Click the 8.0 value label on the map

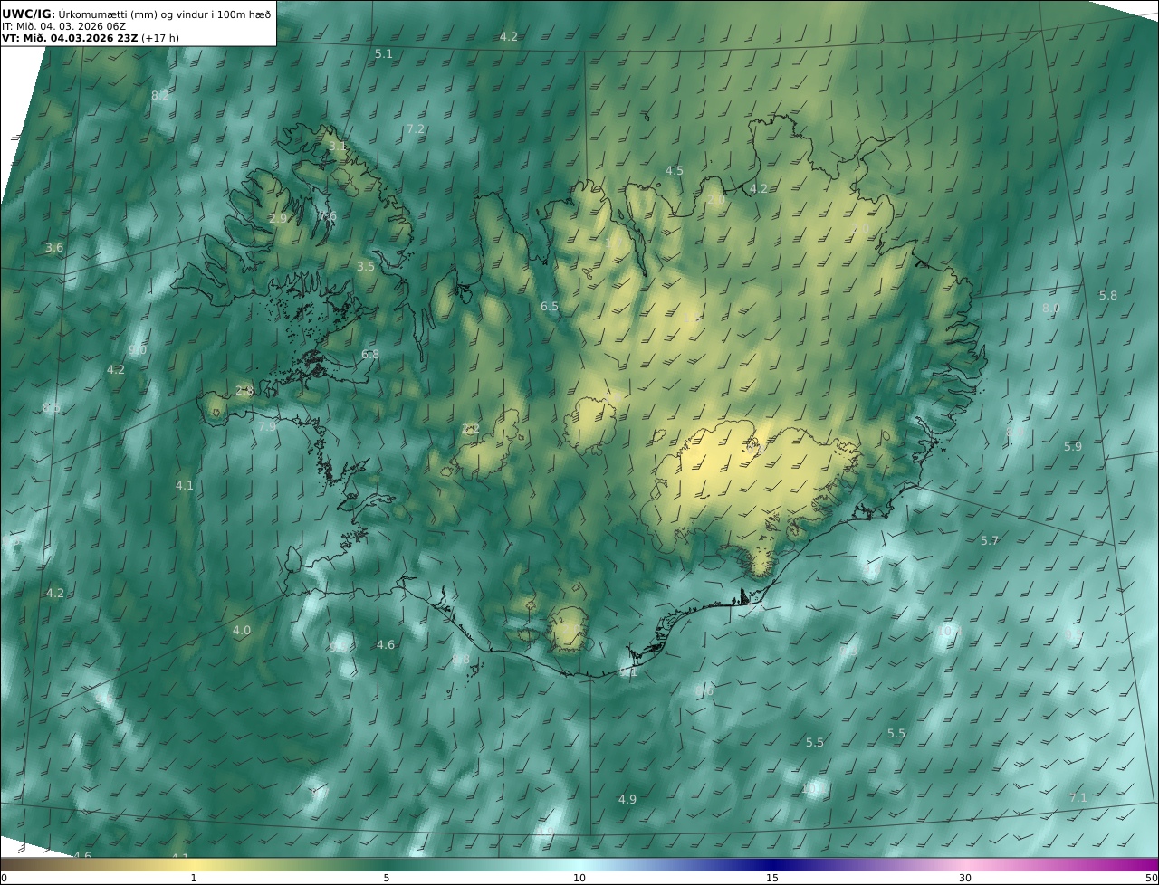coord(1051,309)
